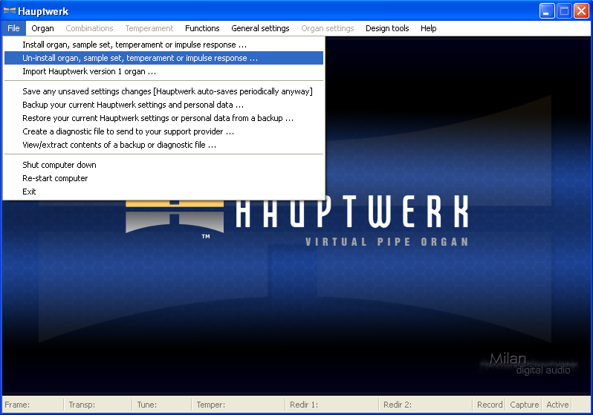The width and height of the screenshot is (593, 415).
Task: Open the Help menu
Action: (x=428, y=28)
